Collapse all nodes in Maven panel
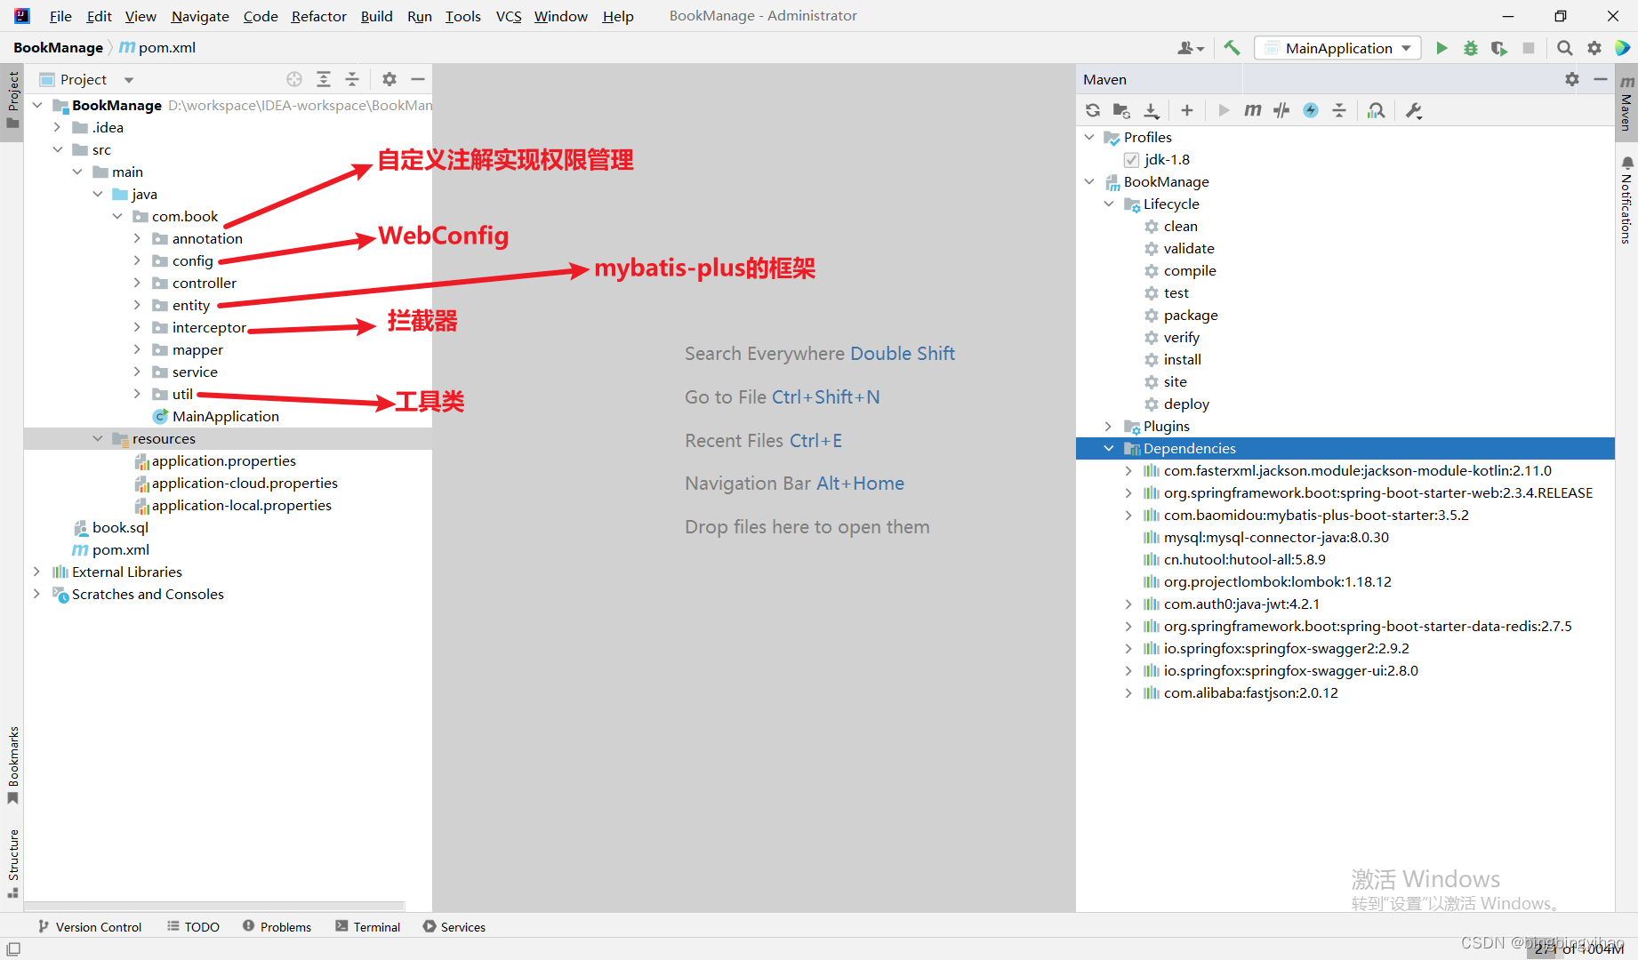 pos(1339,110)
